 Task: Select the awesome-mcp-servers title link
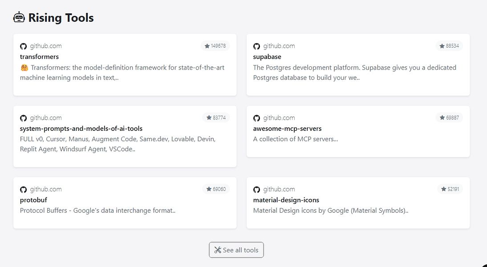pos(287,129)
